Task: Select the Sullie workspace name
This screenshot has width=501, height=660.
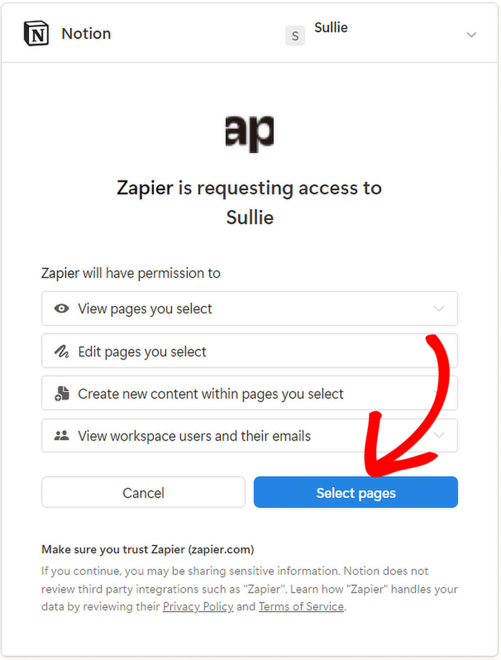Action: [331, 28]
